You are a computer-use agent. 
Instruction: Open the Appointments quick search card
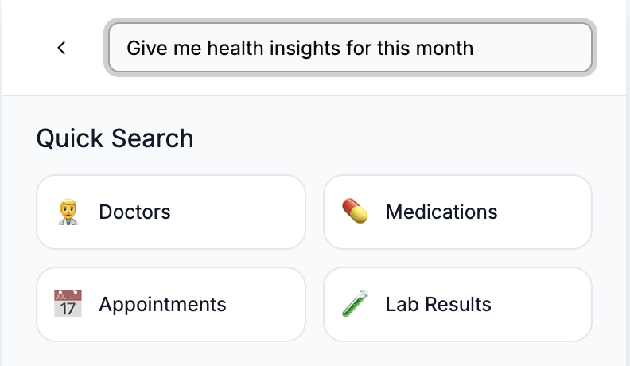(171, 305)
